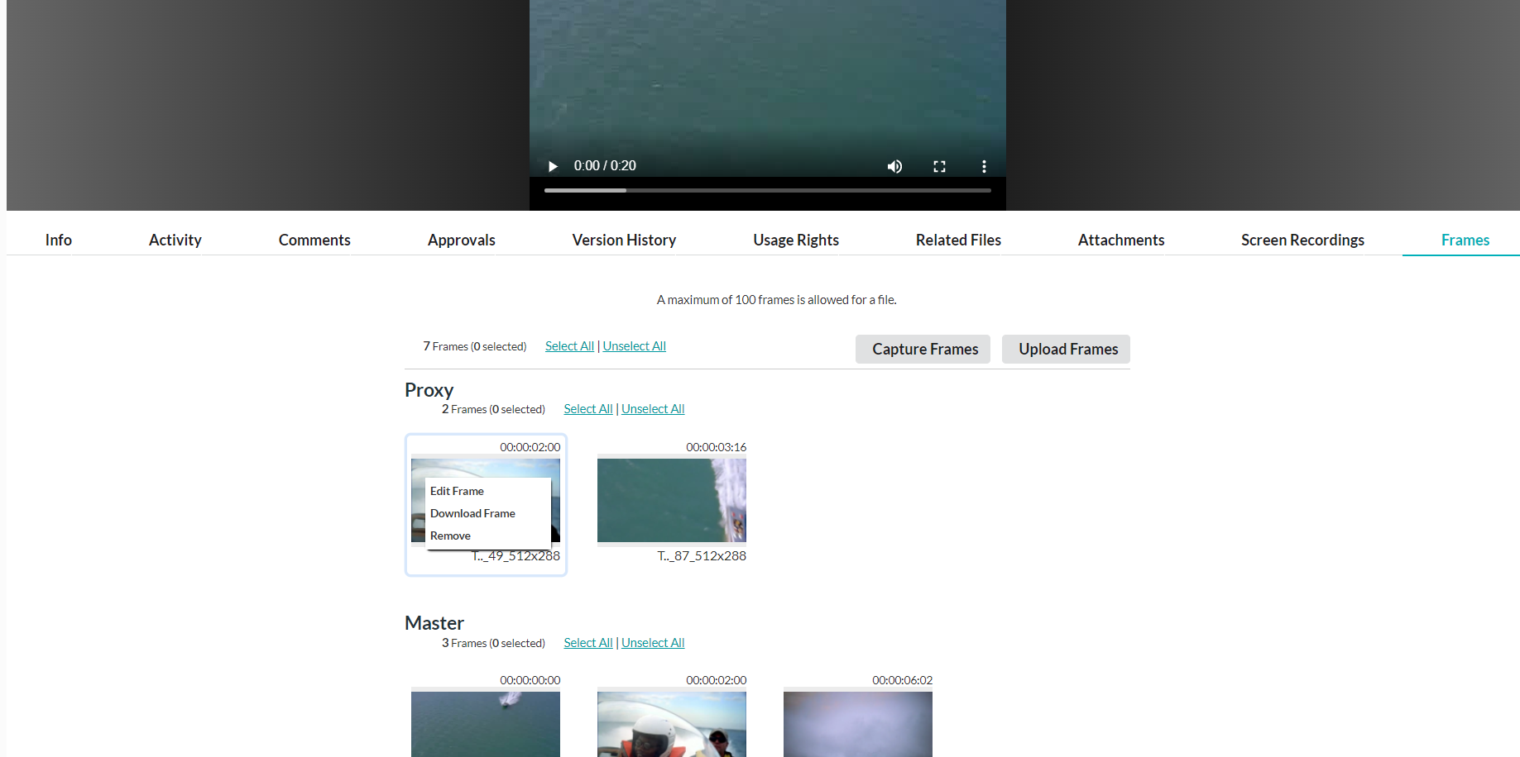Select Download Frame in context menu
The image size is (1520, 757).
(472, 513)
